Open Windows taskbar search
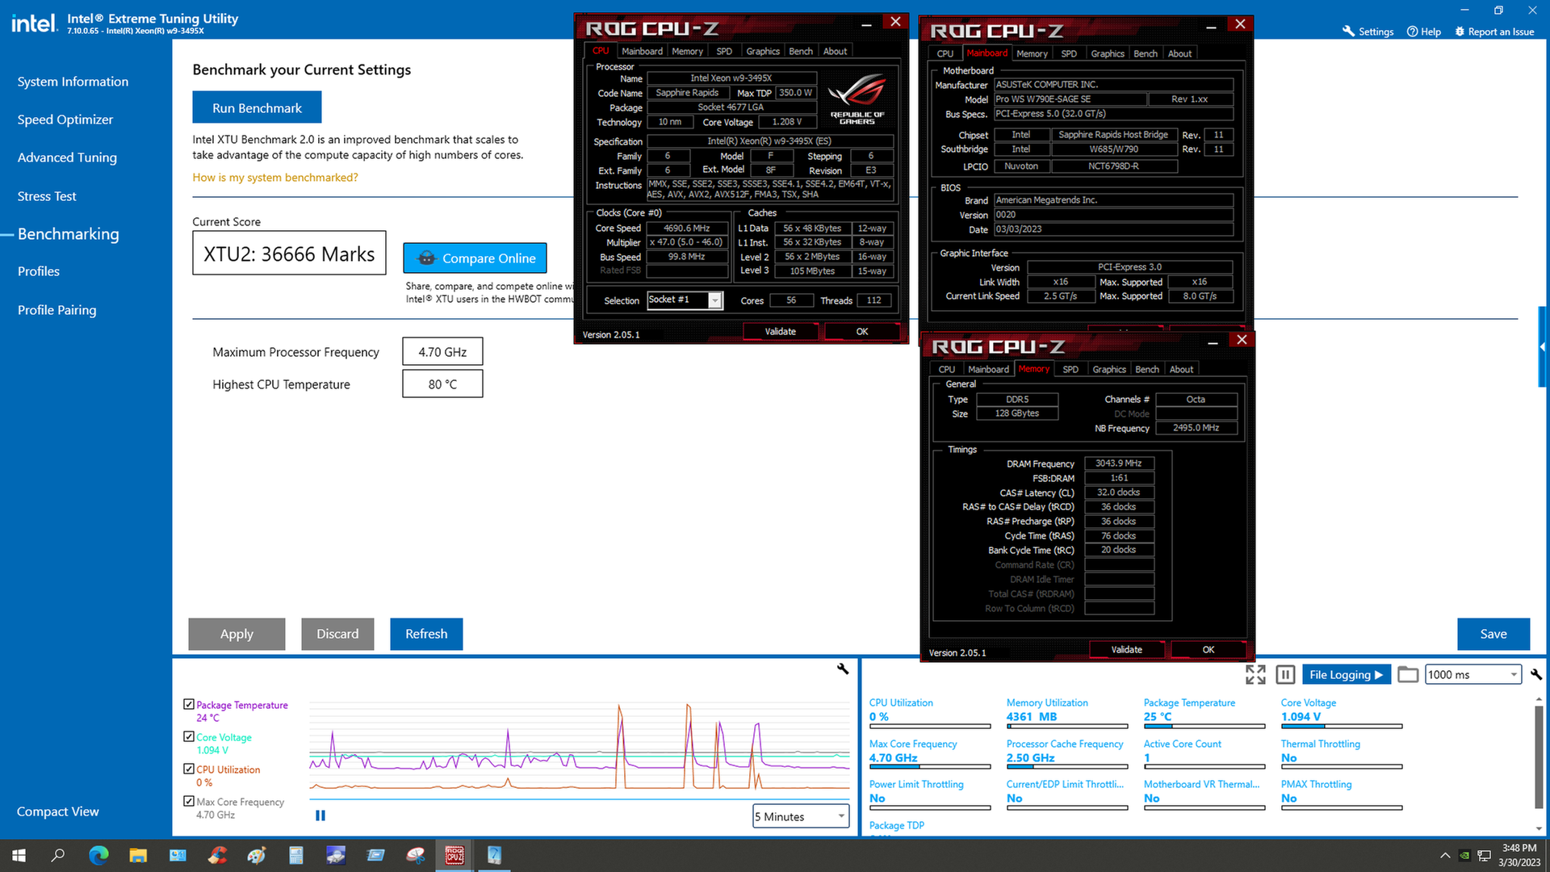Viewport: 1550px width, 872px height. 57,855
